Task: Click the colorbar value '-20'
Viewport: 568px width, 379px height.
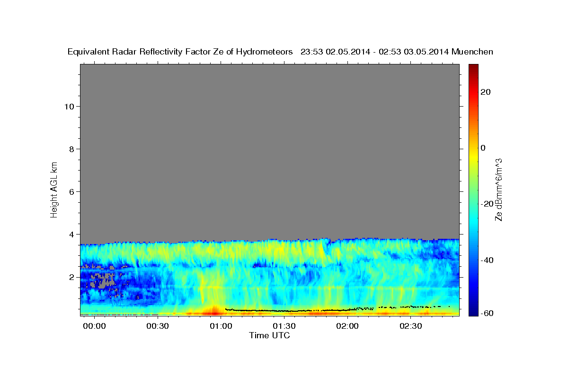Action: pyautogui.click(x=487, y=204)
